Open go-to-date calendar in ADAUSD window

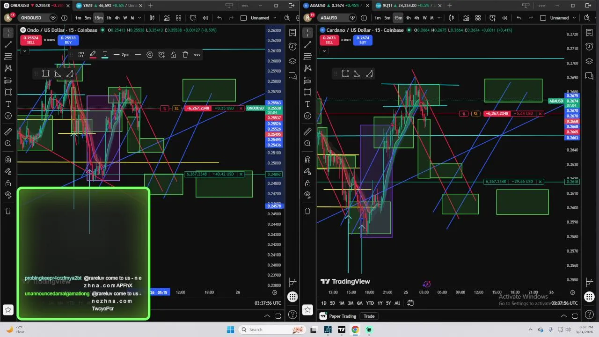click(410, 303)
